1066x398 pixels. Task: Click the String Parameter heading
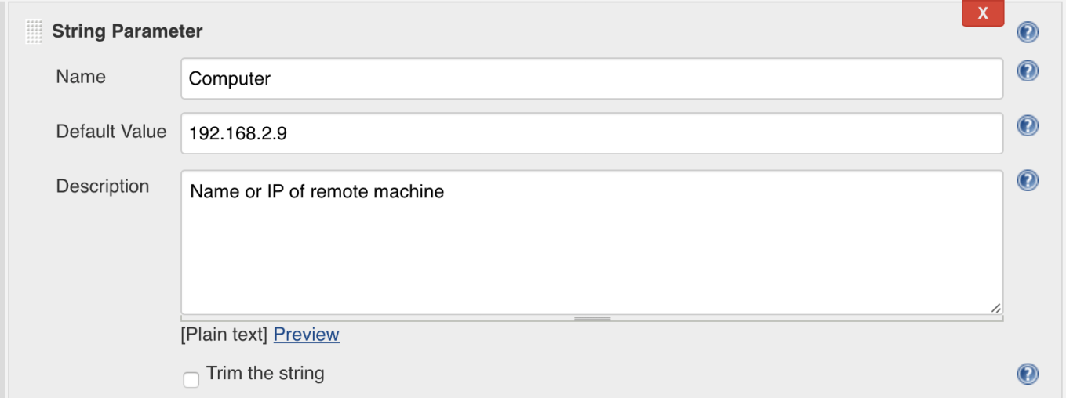coord(127,31)
